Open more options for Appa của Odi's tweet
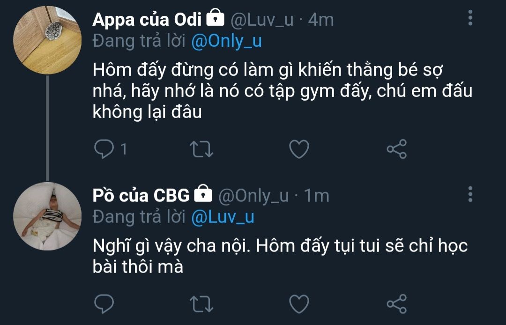The height and width of the screenshot is (325, 506). click(x=470, y=18)
